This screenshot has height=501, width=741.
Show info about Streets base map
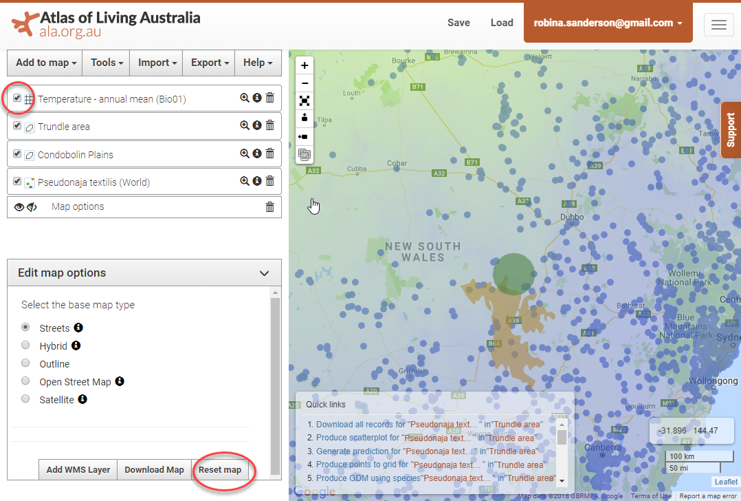click(x=78, y=328)
